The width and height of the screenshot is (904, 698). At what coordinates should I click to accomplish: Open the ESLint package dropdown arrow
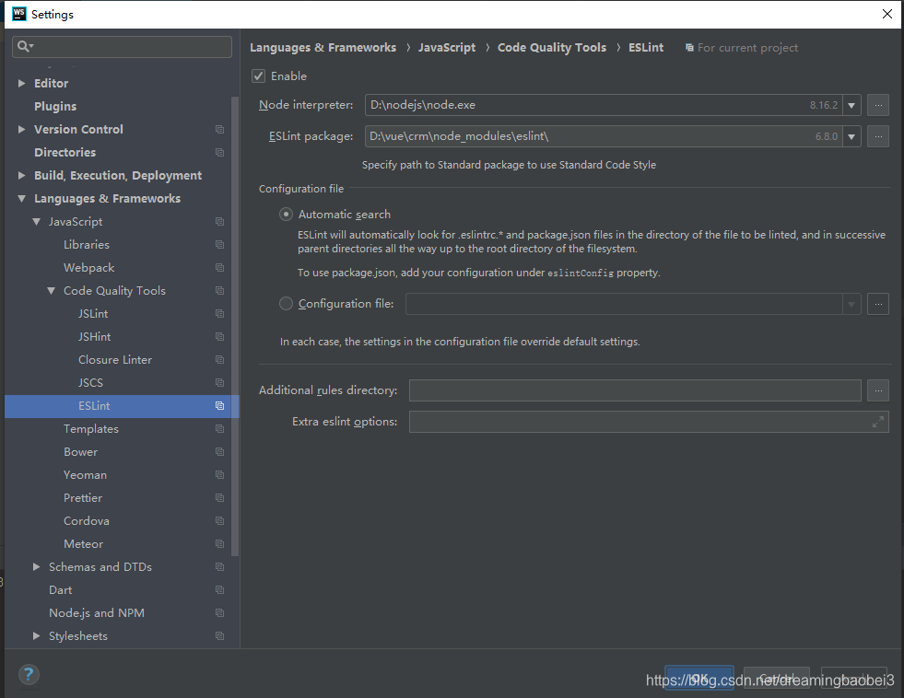851,136
